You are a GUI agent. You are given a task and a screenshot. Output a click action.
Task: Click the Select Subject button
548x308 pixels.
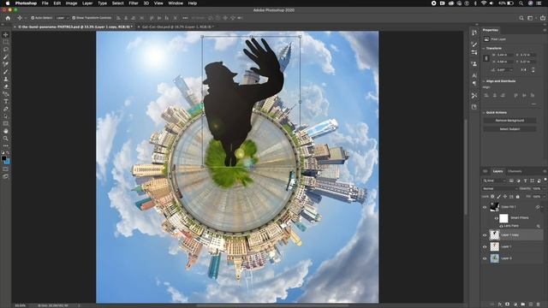pos(509,129)
